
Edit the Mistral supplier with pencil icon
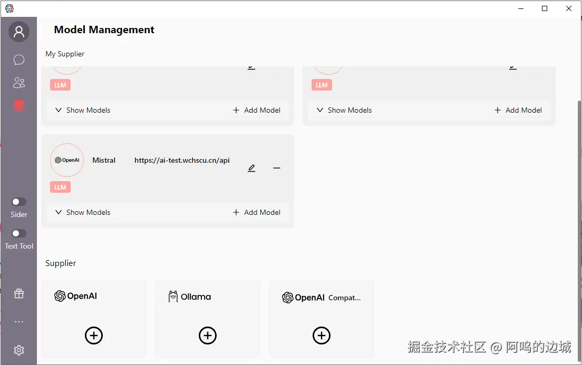click(251, 168)
